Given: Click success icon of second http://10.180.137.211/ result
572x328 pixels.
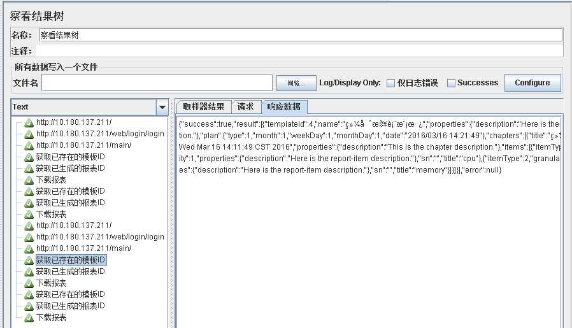Looking at the screenshot, I should tap(29, 226).
